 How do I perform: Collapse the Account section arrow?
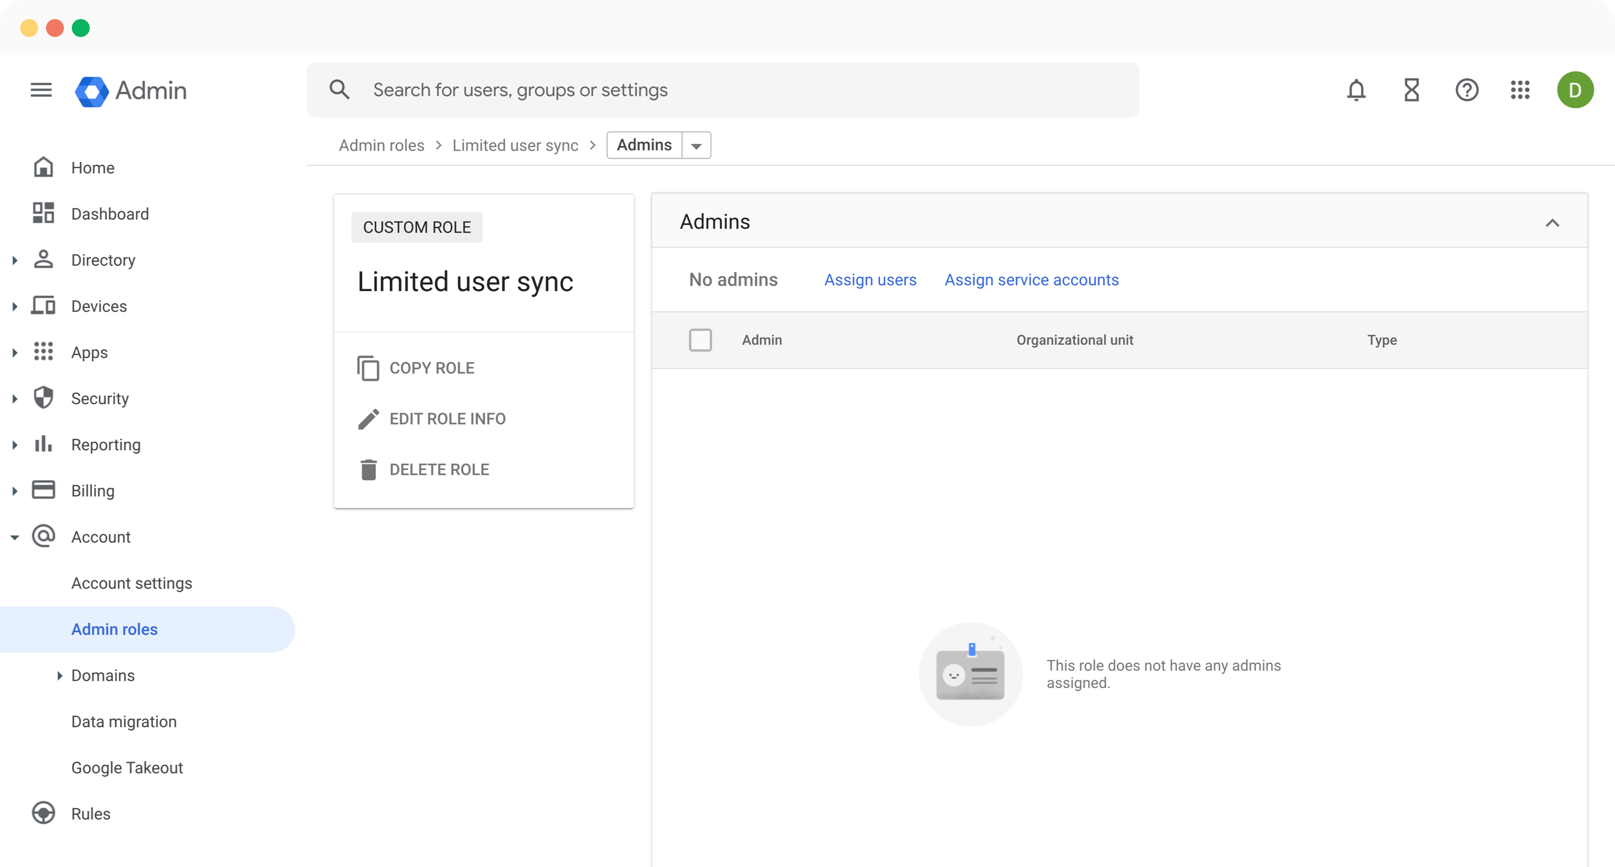pos(15,537)
